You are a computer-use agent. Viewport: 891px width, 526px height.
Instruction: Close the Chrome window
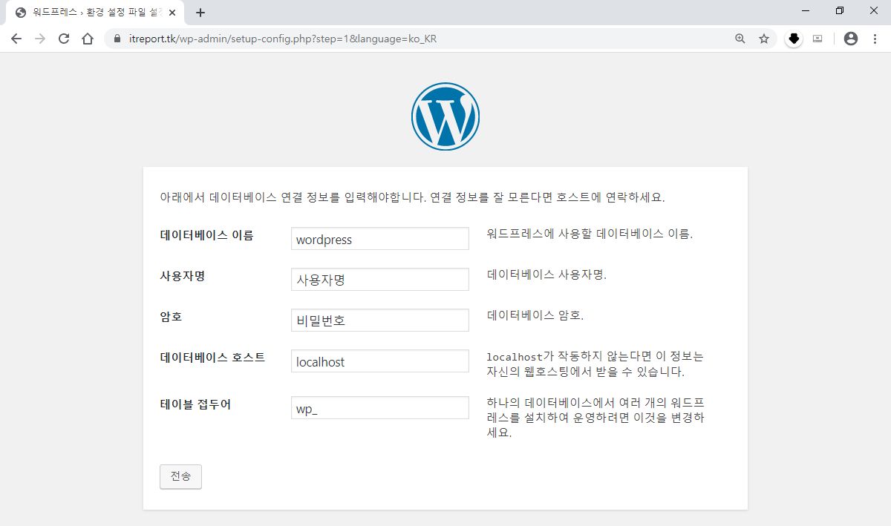coord(874,10)
